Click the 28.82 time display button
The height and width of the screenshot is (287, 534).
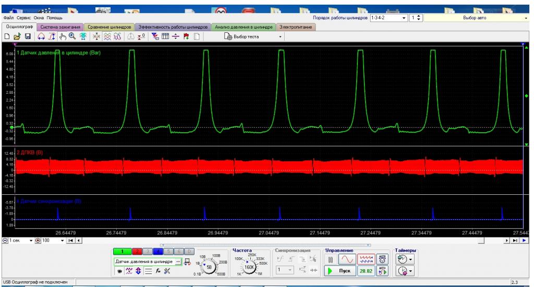[x=366, y=271]
